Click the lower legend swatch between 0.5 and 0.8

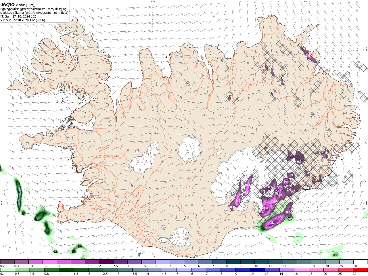click(x=37, y=270)
